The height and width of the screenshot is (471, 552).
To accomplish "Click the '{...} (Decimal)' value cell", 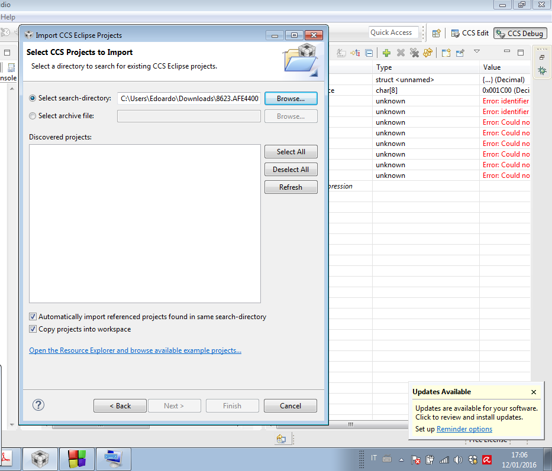I will 503,80.
